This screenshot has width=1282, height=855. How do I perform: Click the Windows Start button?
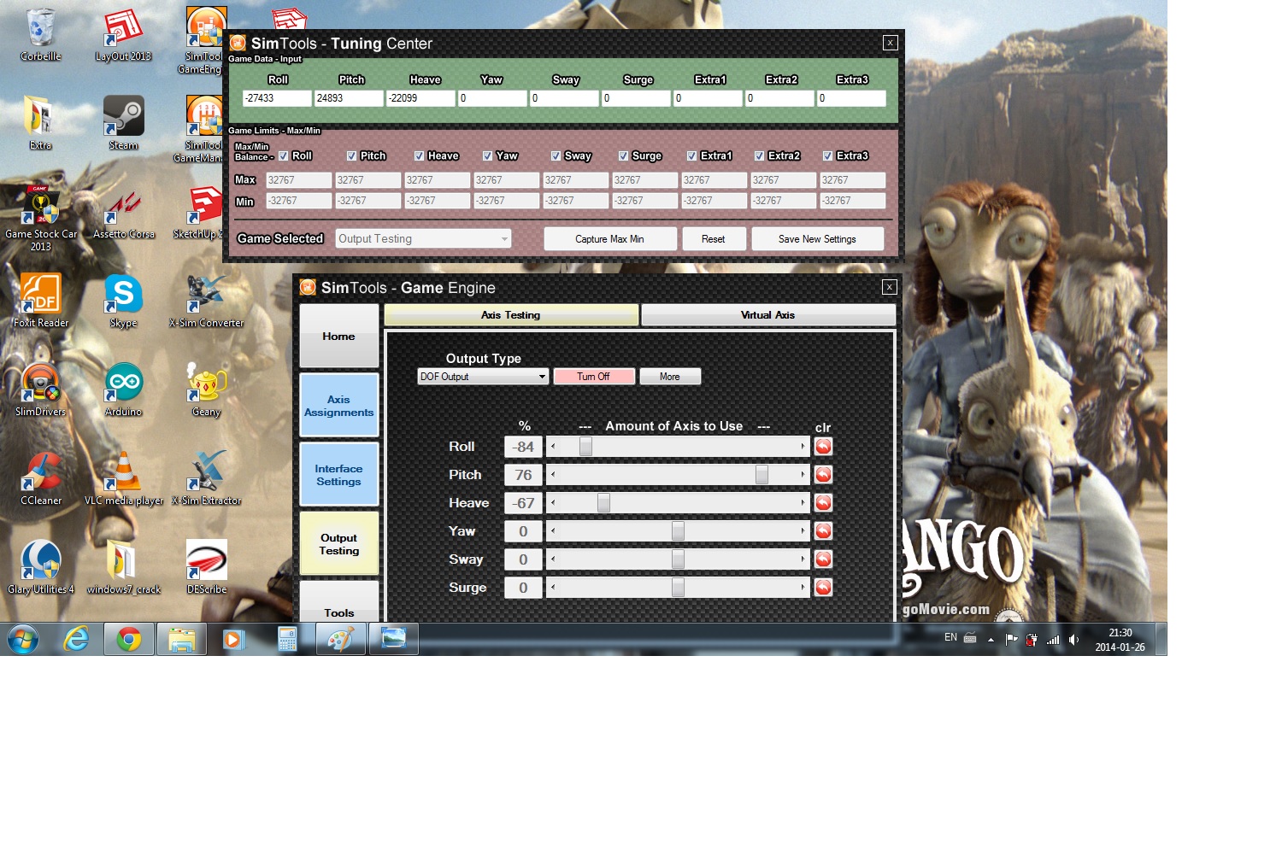[x=23, y=639]
